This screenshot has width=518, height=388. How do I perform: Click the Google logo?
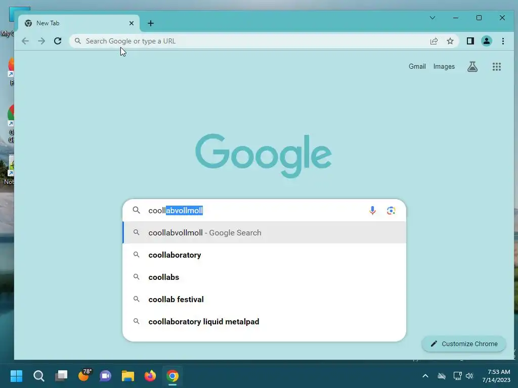point(263,156)
